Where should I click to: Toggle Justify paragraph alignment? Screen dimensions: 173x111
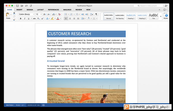click(x=78, y=18)
